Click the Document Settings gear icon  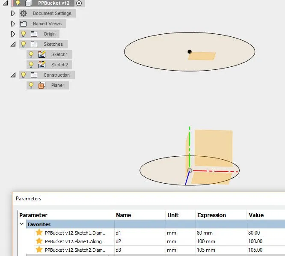pos(24,13)
